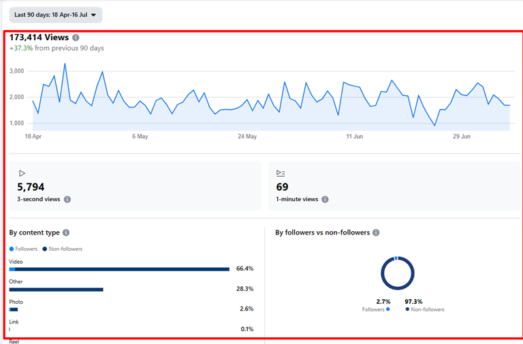The image size is (523, 344).
Task: Click info icon for By followers vs non-followers
Action: pos(376,233)
